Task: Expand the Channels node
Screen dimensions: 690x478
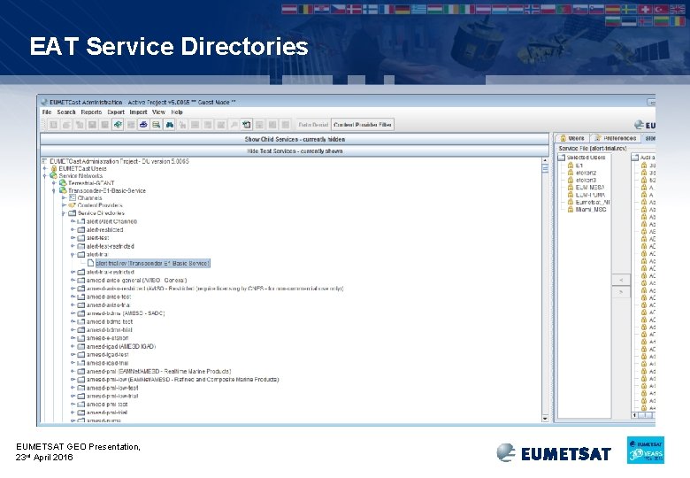Action: pyautogui.click(x=64, y=198)
